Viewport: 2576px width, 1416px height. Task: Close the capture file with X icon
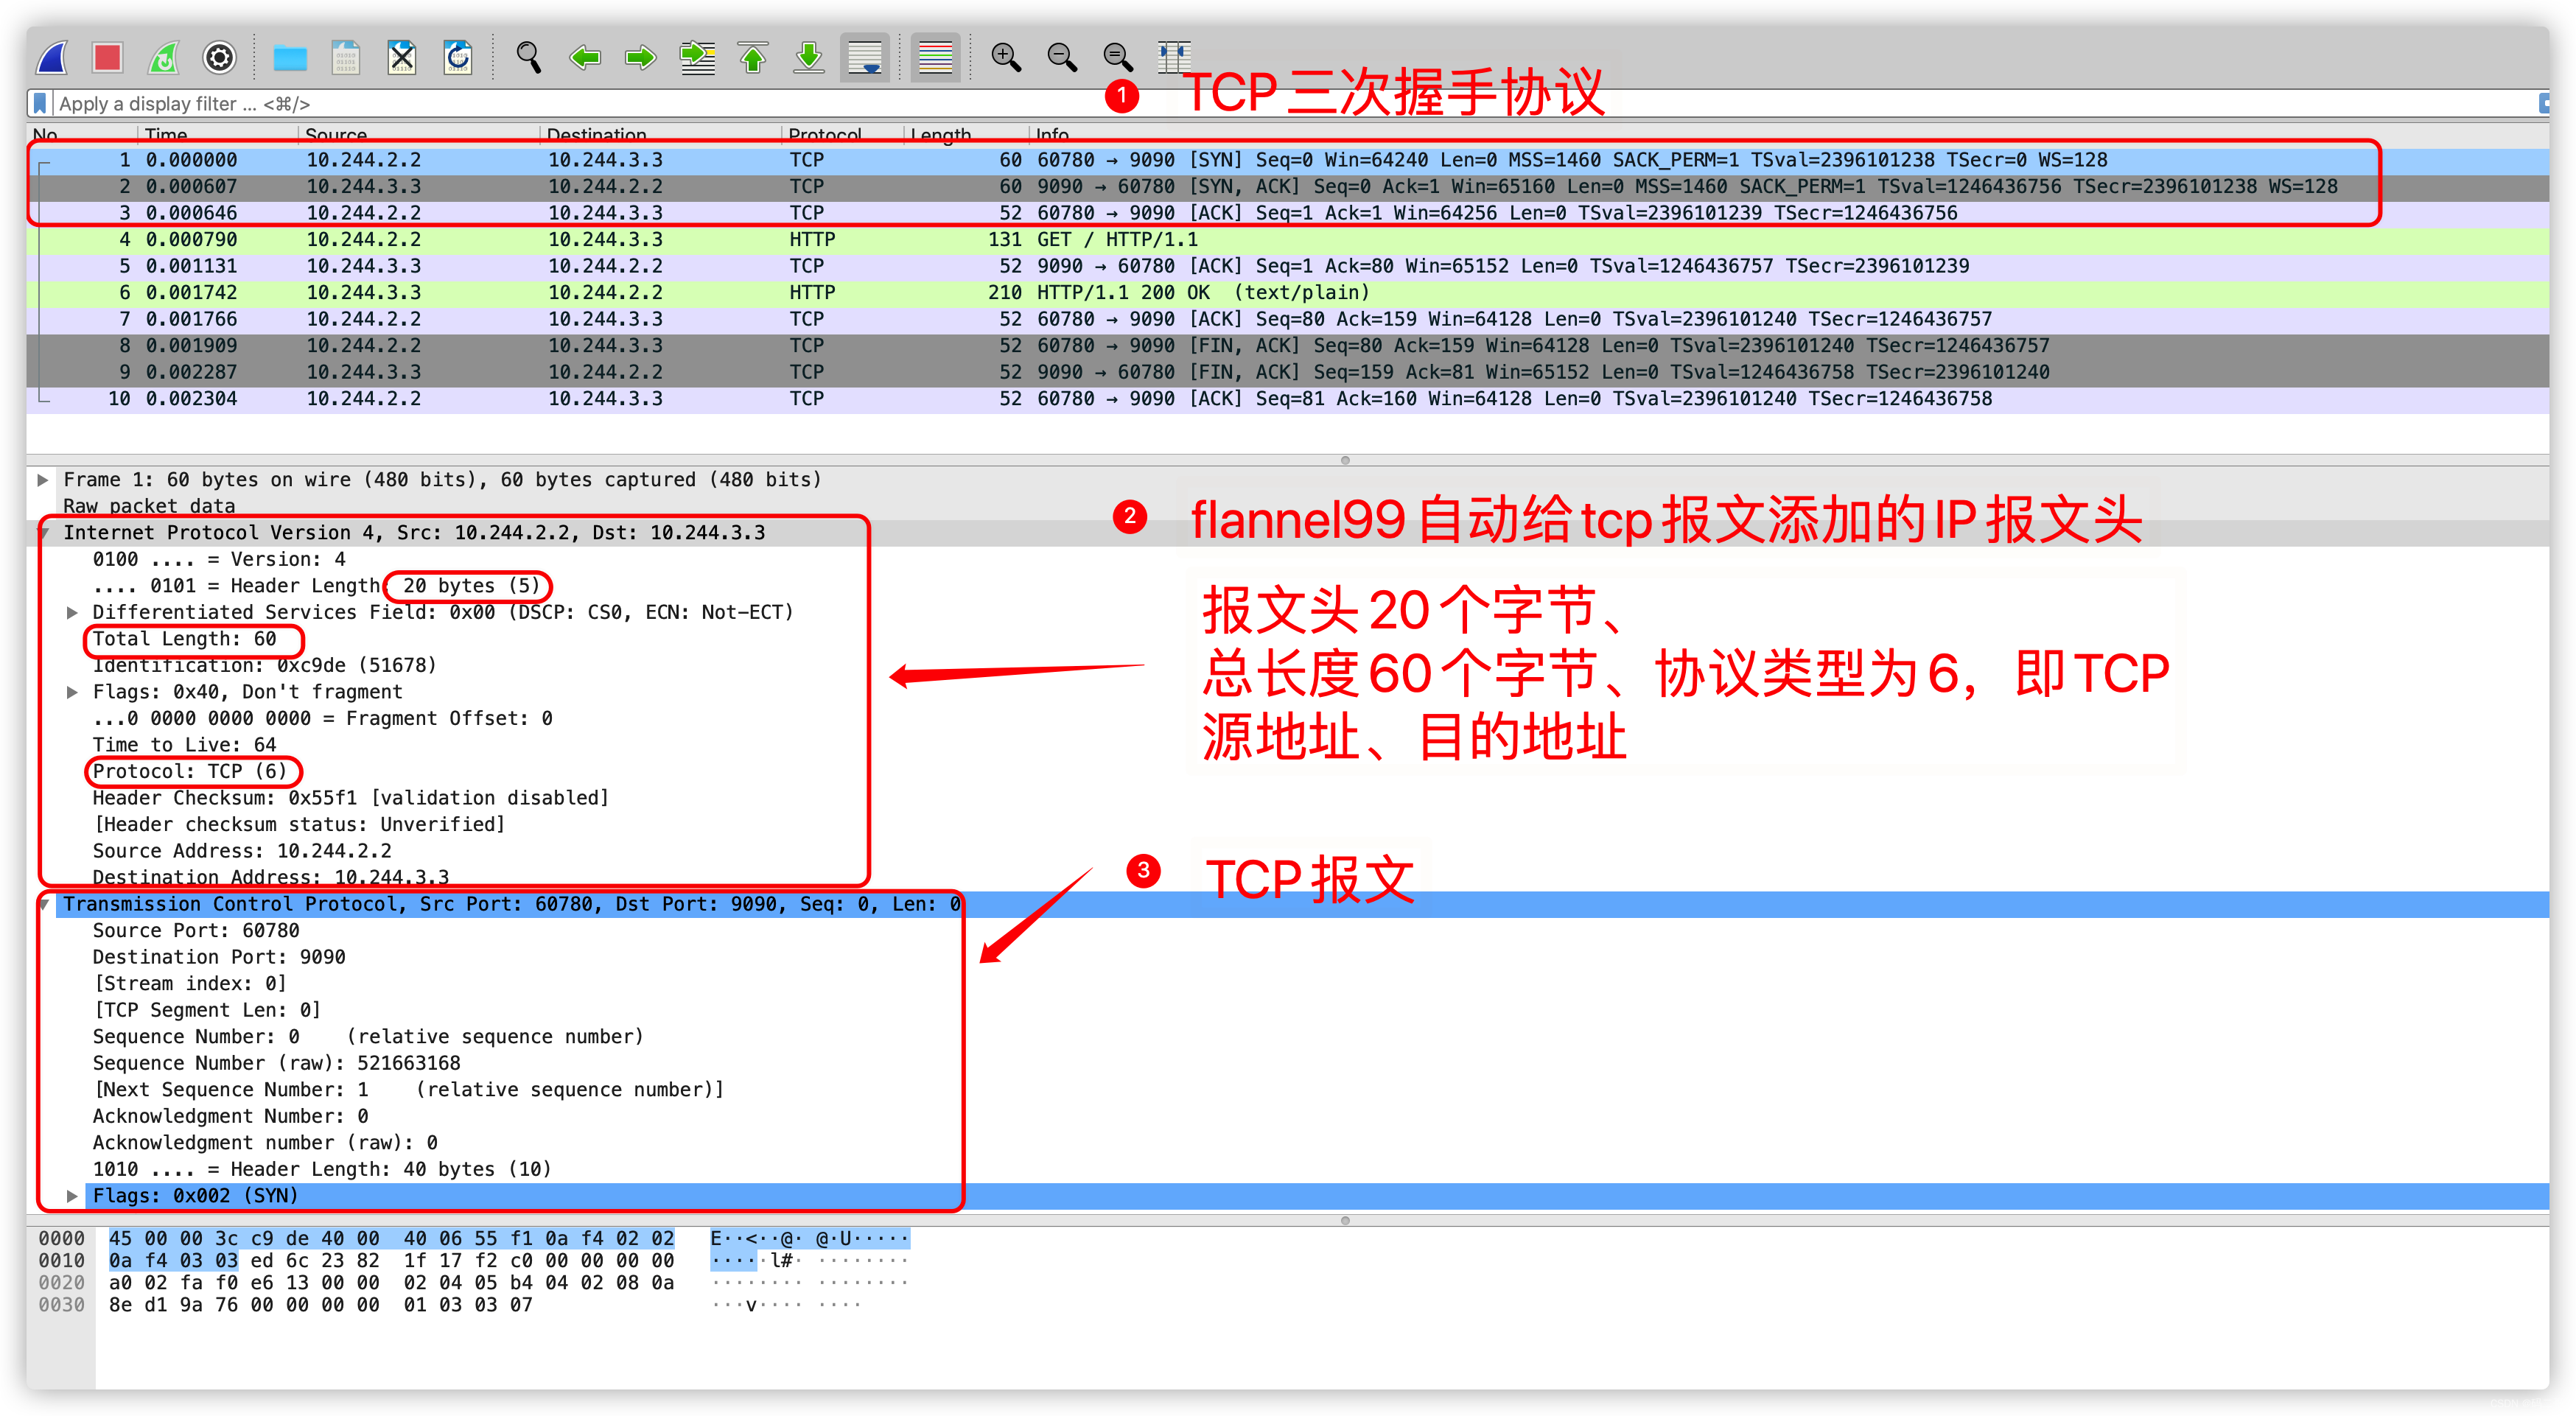click(402, 58)
